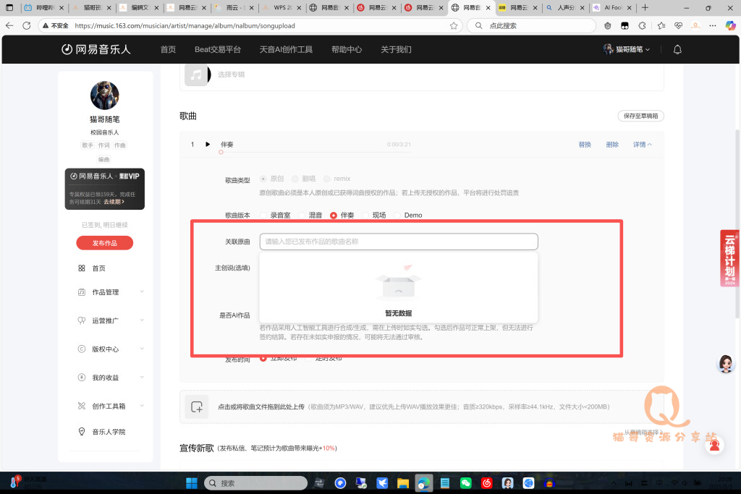Open the notification bell in the header
The height and width of the screenshot is (494, 741).
pyautogui.click(x=677, y=50)
